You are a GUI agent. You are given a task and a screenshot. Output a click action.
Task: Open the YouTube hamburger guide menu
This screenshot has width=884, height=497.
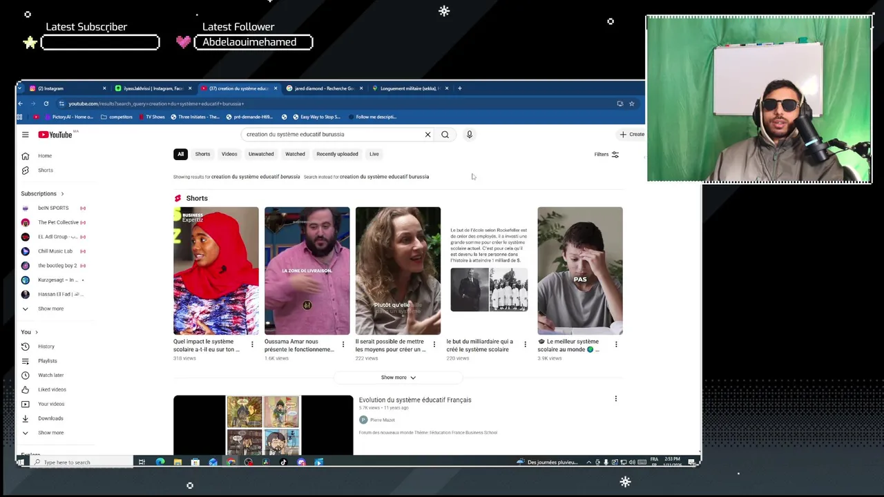(x=25, y=135)
